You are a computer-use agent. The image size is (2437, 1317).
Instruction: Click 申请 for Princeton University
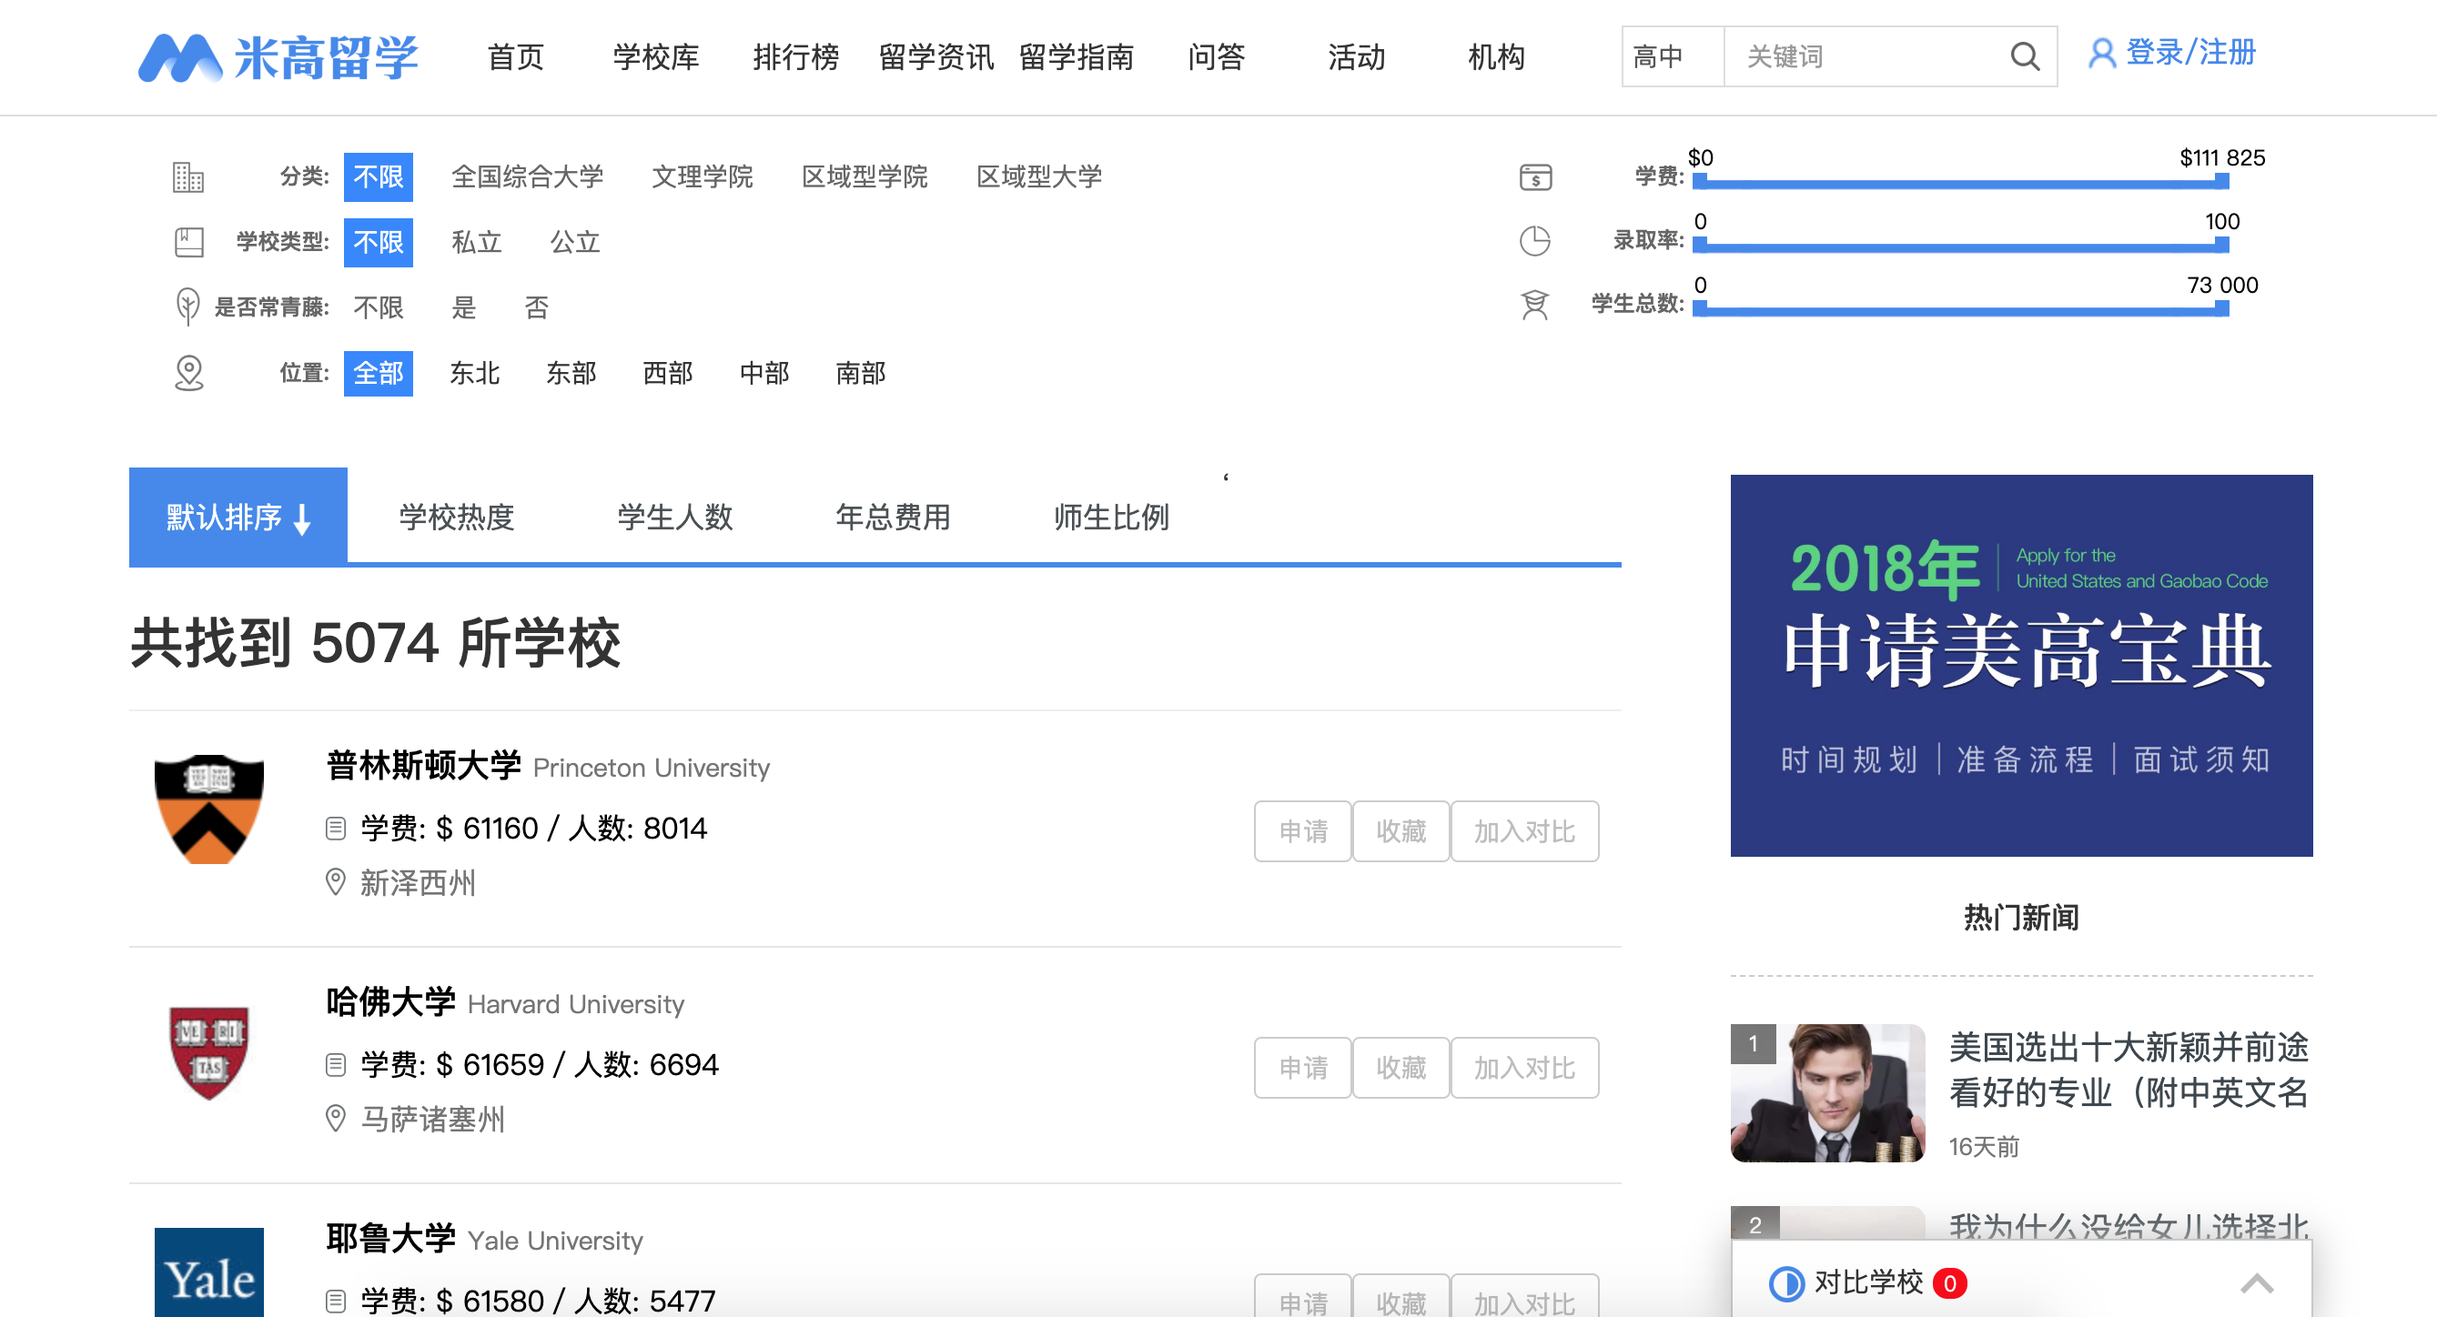[x=1303, y=831]
